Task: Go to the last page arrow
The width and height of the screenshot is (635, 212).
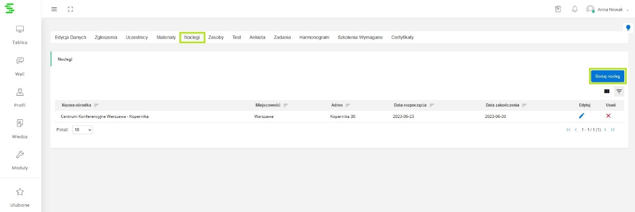Action: [x=613, y=130]
